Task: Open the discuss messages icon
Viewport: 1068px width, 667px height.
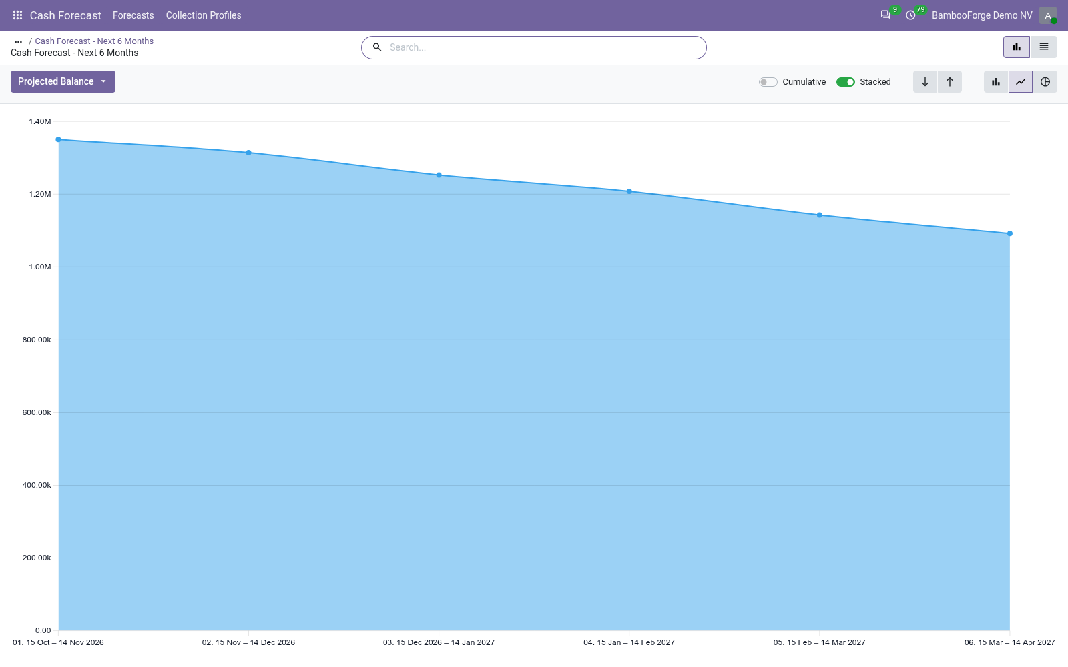Action: (x=886, y=15)
